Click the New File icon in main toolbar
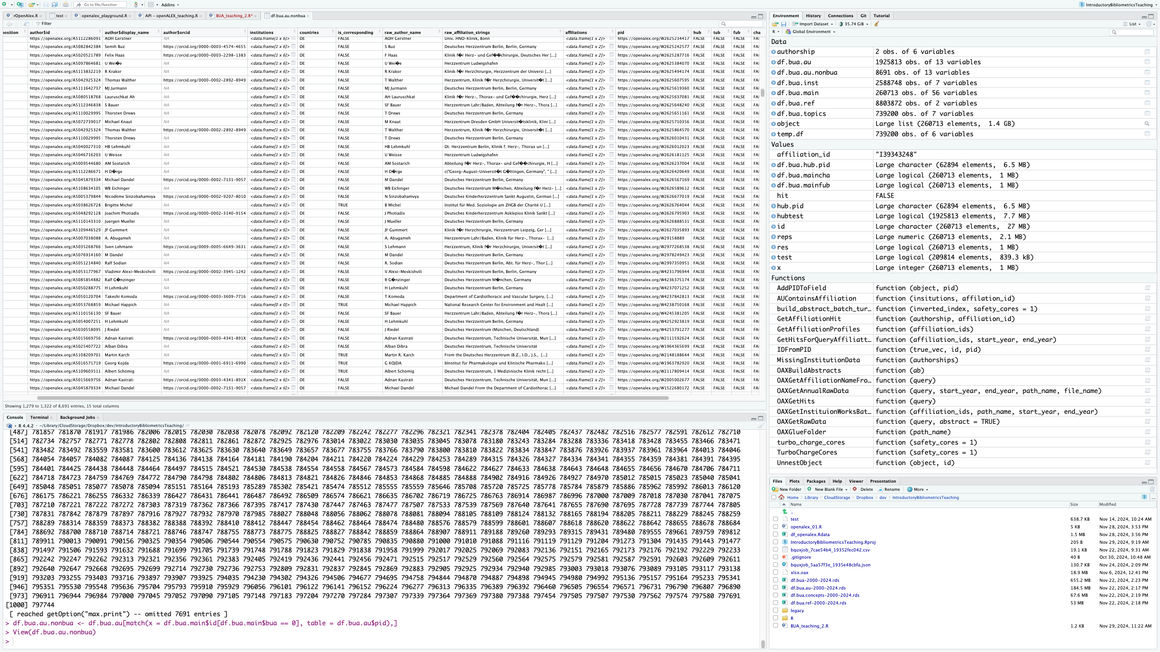This screenshot has width=1160, height=652. click(5, 5)
